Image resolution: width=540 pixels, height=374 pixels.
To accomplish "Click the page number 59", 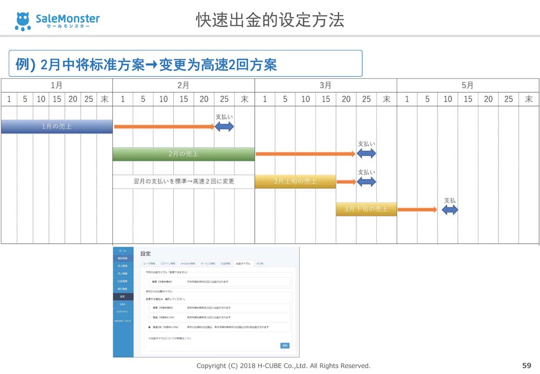I will [x=526, y=365].
